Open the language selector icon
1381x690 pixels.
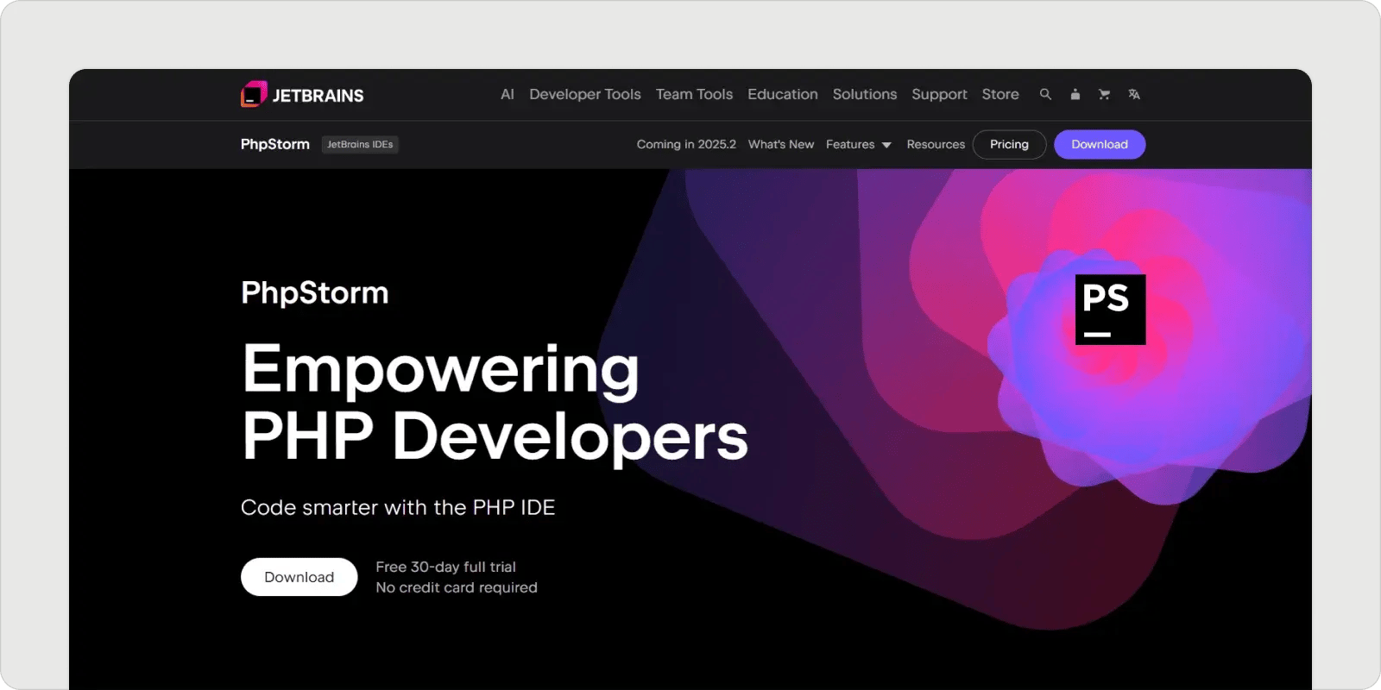(x=1134, y=94)
